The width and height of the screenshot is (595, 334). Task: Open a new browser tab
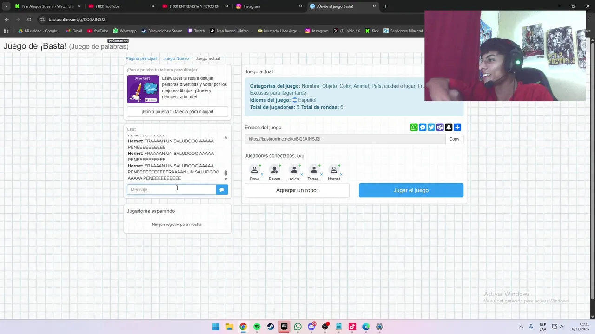pos(385,6)
